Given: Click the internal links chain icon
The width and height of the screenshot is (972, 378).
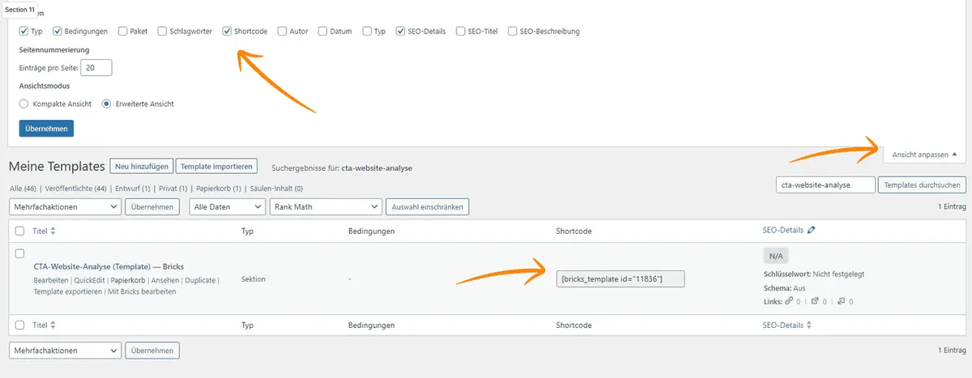Looking at the screenshot, I should 789,301.
